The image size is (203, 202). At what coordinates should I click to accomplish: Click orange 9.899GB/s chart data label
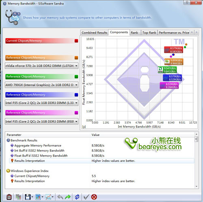174,62
